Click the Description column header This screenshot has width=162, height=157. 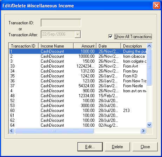coord(134,46)
